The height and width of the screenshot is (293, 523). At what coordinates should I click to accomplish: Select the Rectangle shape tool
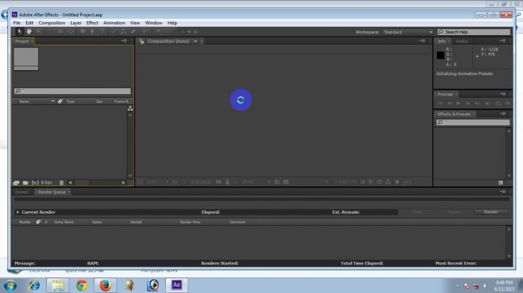point(82,31)
